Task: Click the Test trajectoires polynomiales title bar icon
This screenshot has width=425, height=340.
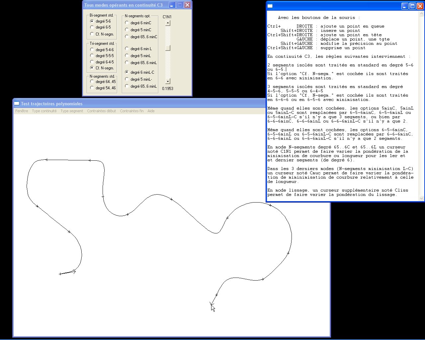Action: click(x=17, y=104)
